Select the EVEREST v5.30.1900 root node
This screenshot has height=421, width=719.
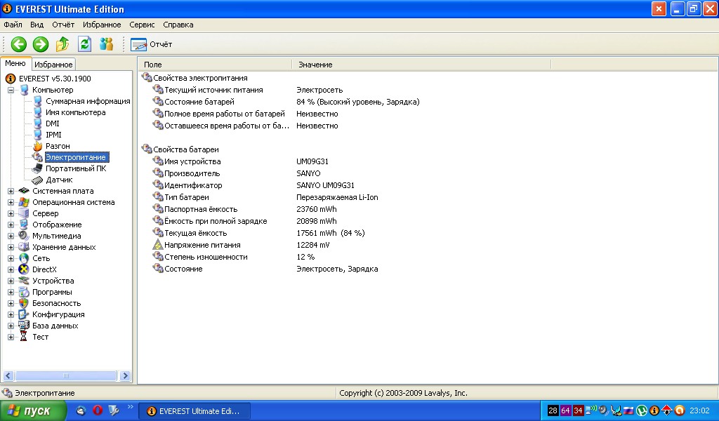tap(55, 79)
